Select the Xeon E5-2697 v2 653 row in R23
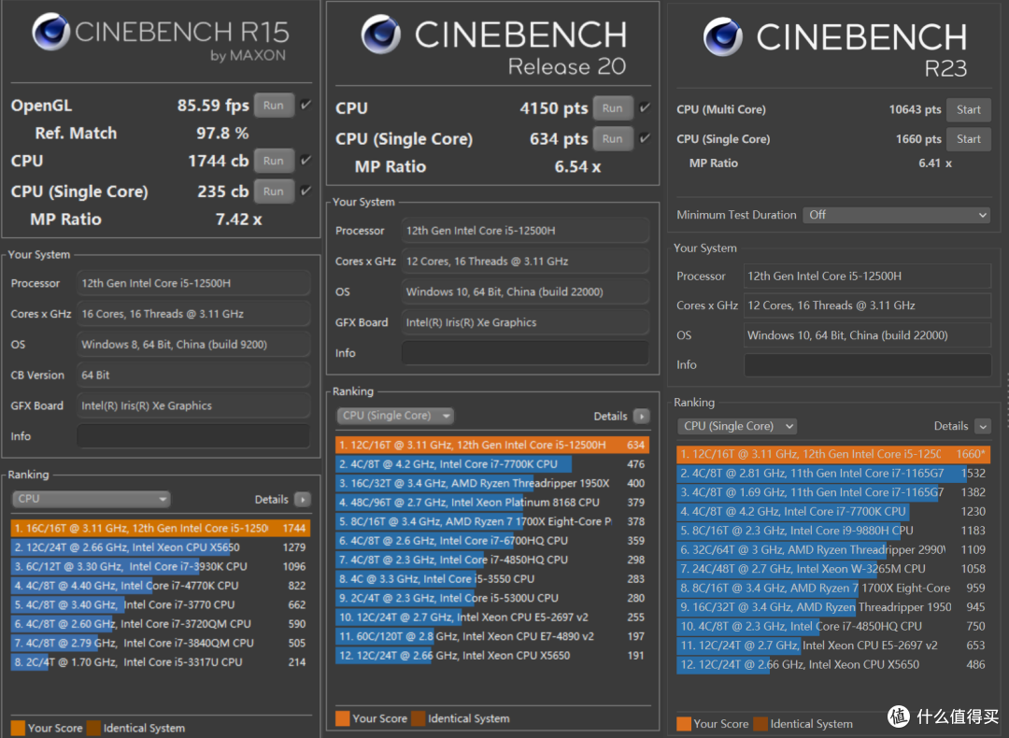The image size is (1009, 738). pyautogui.click(x=833, y=646)
